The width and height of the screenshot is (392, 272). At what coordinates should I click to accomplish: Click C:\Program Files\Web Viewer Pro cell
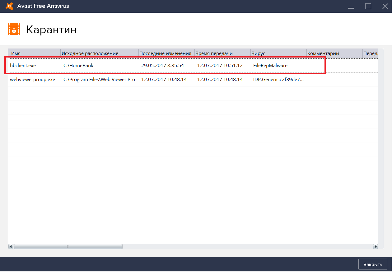point(99,80)
